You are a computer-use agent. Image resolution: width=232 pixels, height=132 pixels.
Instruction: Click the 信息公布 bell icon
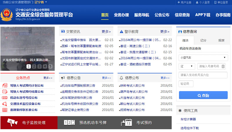(x=121, y=78)
